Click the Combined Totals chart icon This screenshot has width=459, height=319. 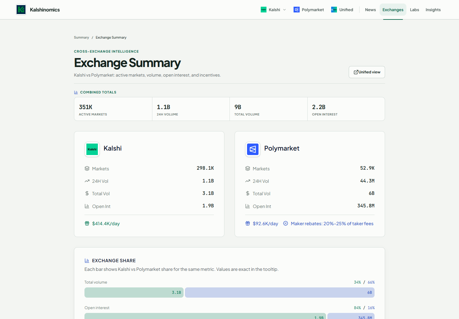pos(76,92)
